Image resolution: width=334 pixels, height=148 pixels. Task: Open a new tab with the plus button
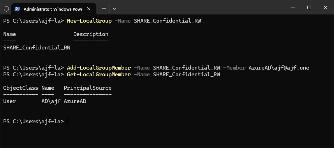tap(104, 9)
